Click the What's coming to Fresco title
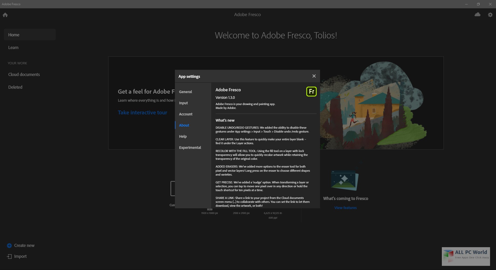This screenshot has width=496, height=270. [345, 198]
